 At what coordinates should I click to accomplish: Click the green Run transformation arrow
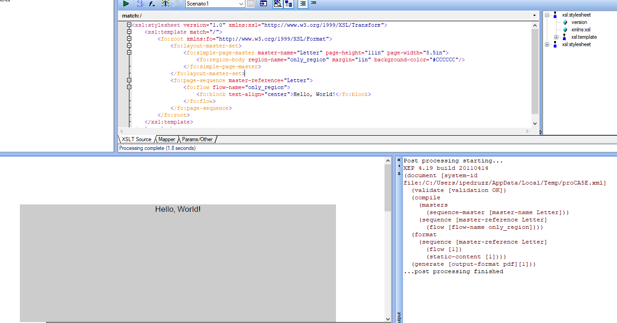point(126,4)
